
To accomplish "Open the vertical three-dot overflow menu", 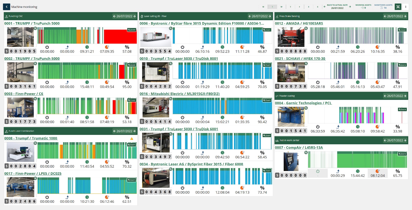I will [x=406, y=7].
